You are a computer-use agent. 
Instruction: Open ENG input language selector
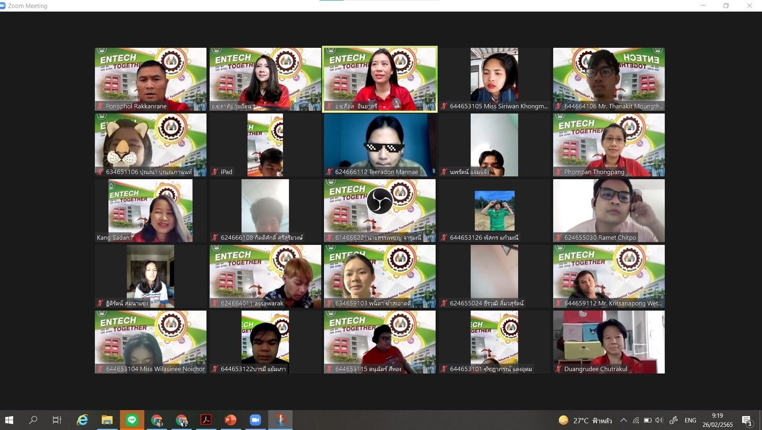click(x=690, y=420)
